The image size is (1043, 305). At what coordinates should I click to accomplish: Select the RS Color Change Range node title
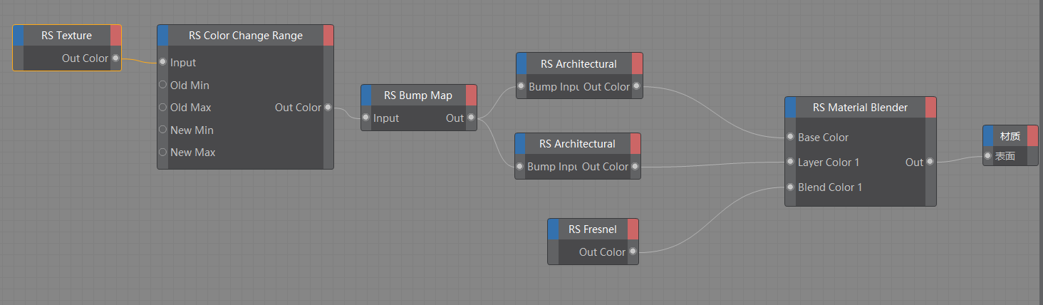[x=246, y=36]
